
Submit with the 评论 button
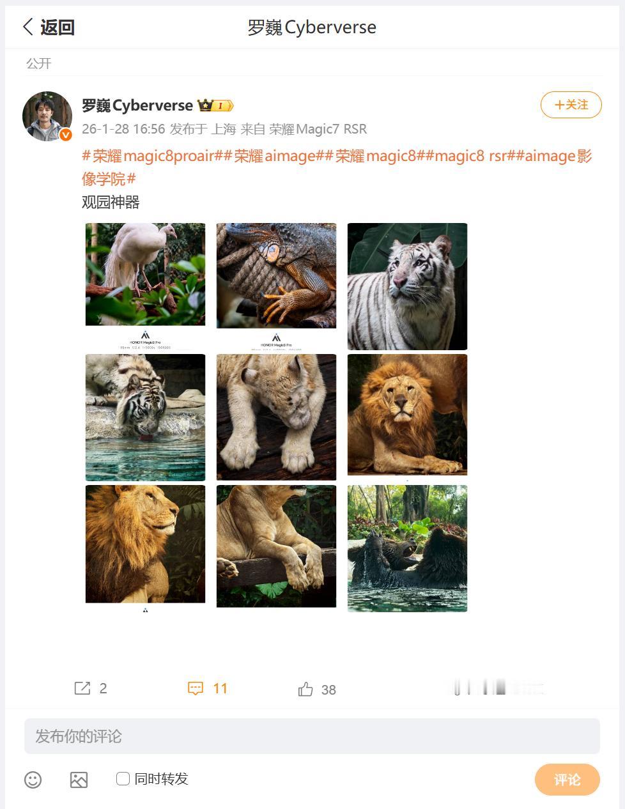point(567,780)
